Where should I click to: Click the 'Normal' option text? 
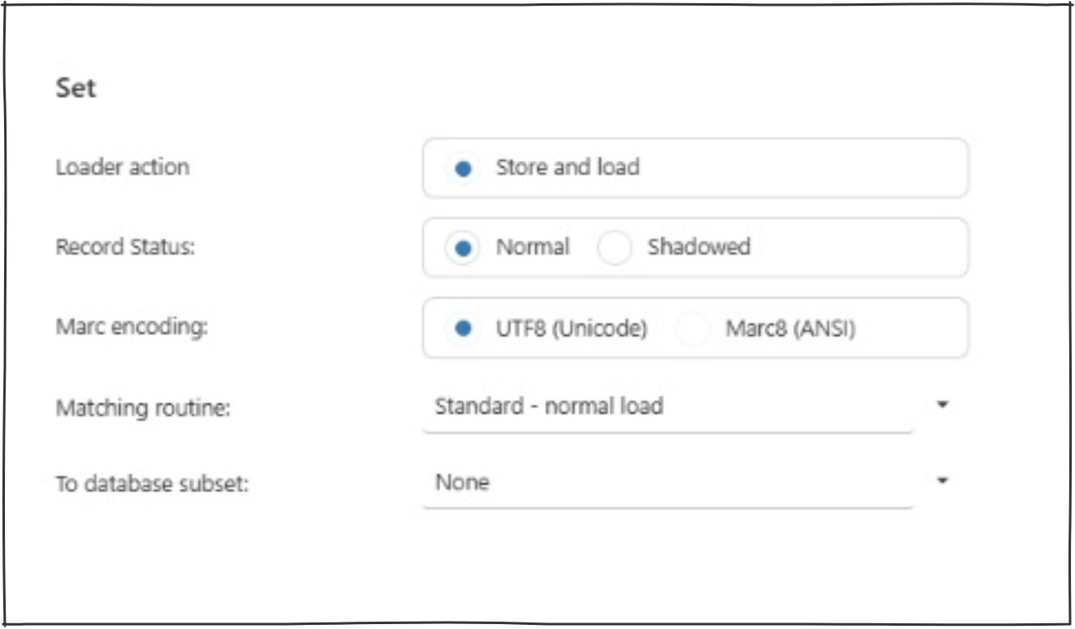click(533, 247)
